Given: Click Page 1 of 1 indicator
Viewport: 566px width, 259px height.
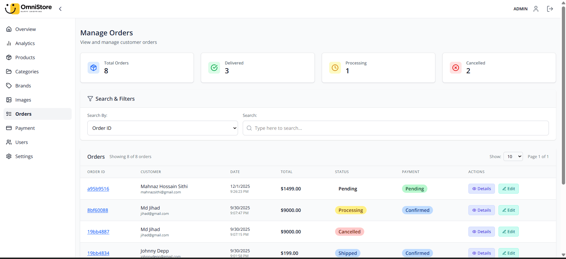Looking at the screenshot, I should (x=538, y=157).
